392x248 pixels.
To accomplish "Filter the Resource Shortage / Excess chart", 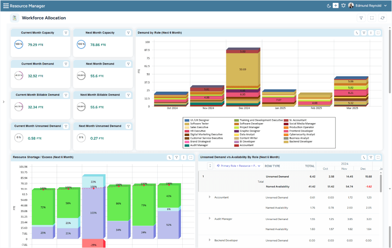I will (177, 158).
